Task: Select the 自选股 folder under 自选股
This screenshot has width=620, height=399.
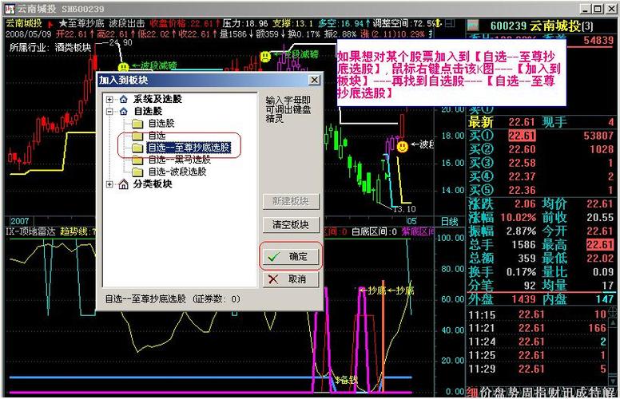Action: 161,123
